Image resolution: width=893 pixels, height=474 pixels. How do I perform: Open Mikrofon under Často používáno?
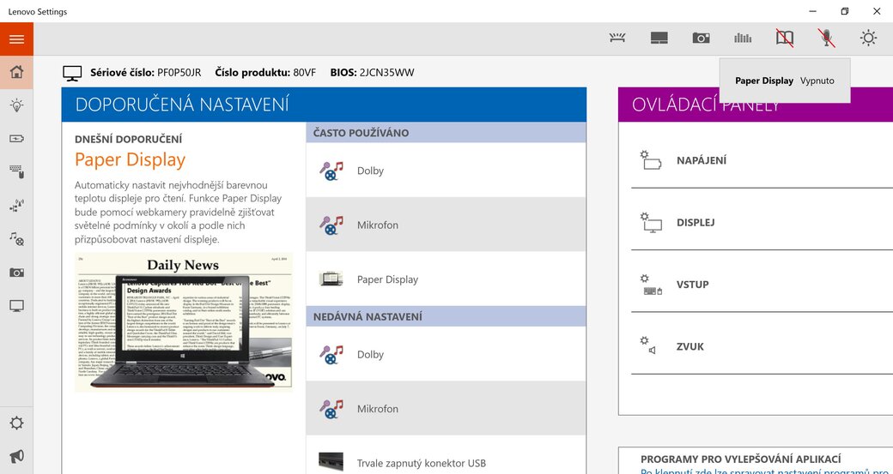446,225
